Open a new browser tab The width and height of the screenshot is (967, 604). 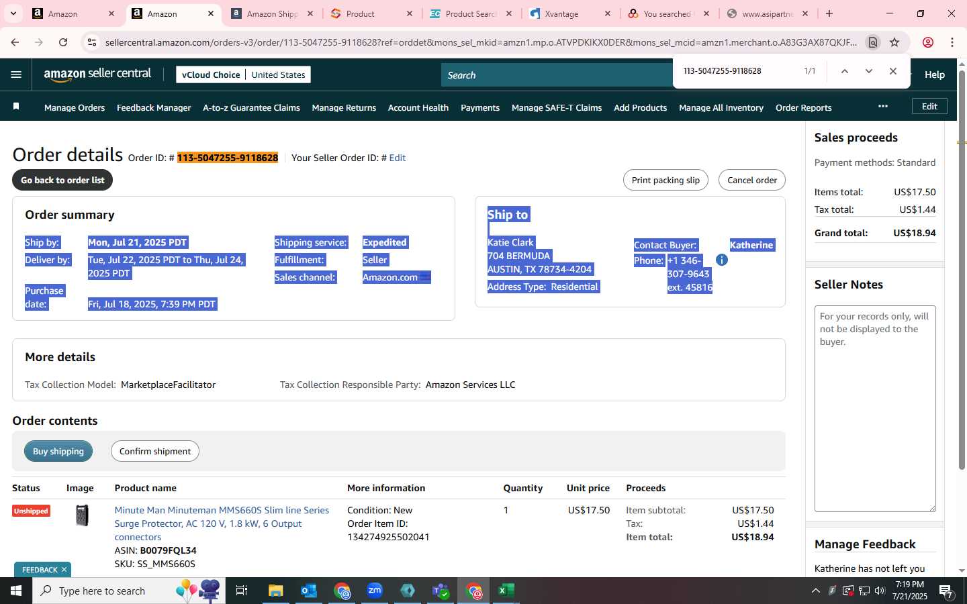click(x=829, y=13)
